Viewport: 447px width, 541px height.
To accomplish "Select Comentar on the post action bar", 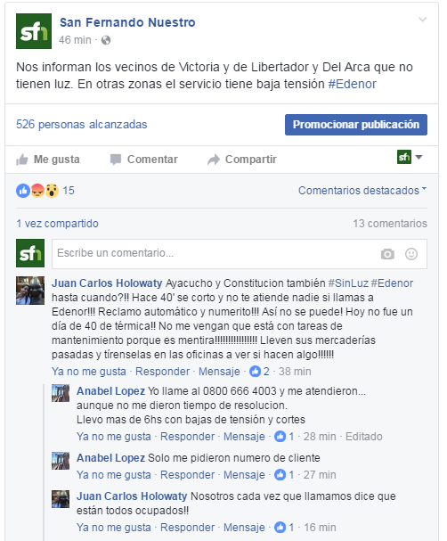I will point(144,160).
